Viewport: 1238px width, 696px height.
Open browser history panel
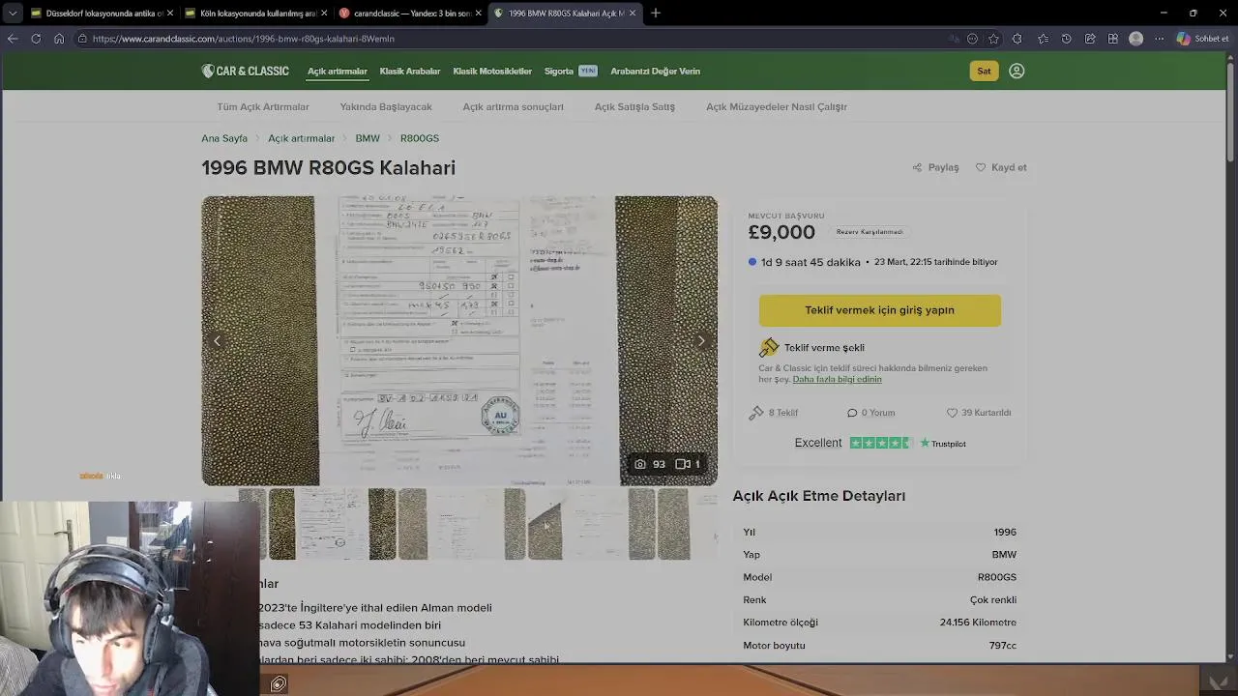click(x=1066, y=39)
